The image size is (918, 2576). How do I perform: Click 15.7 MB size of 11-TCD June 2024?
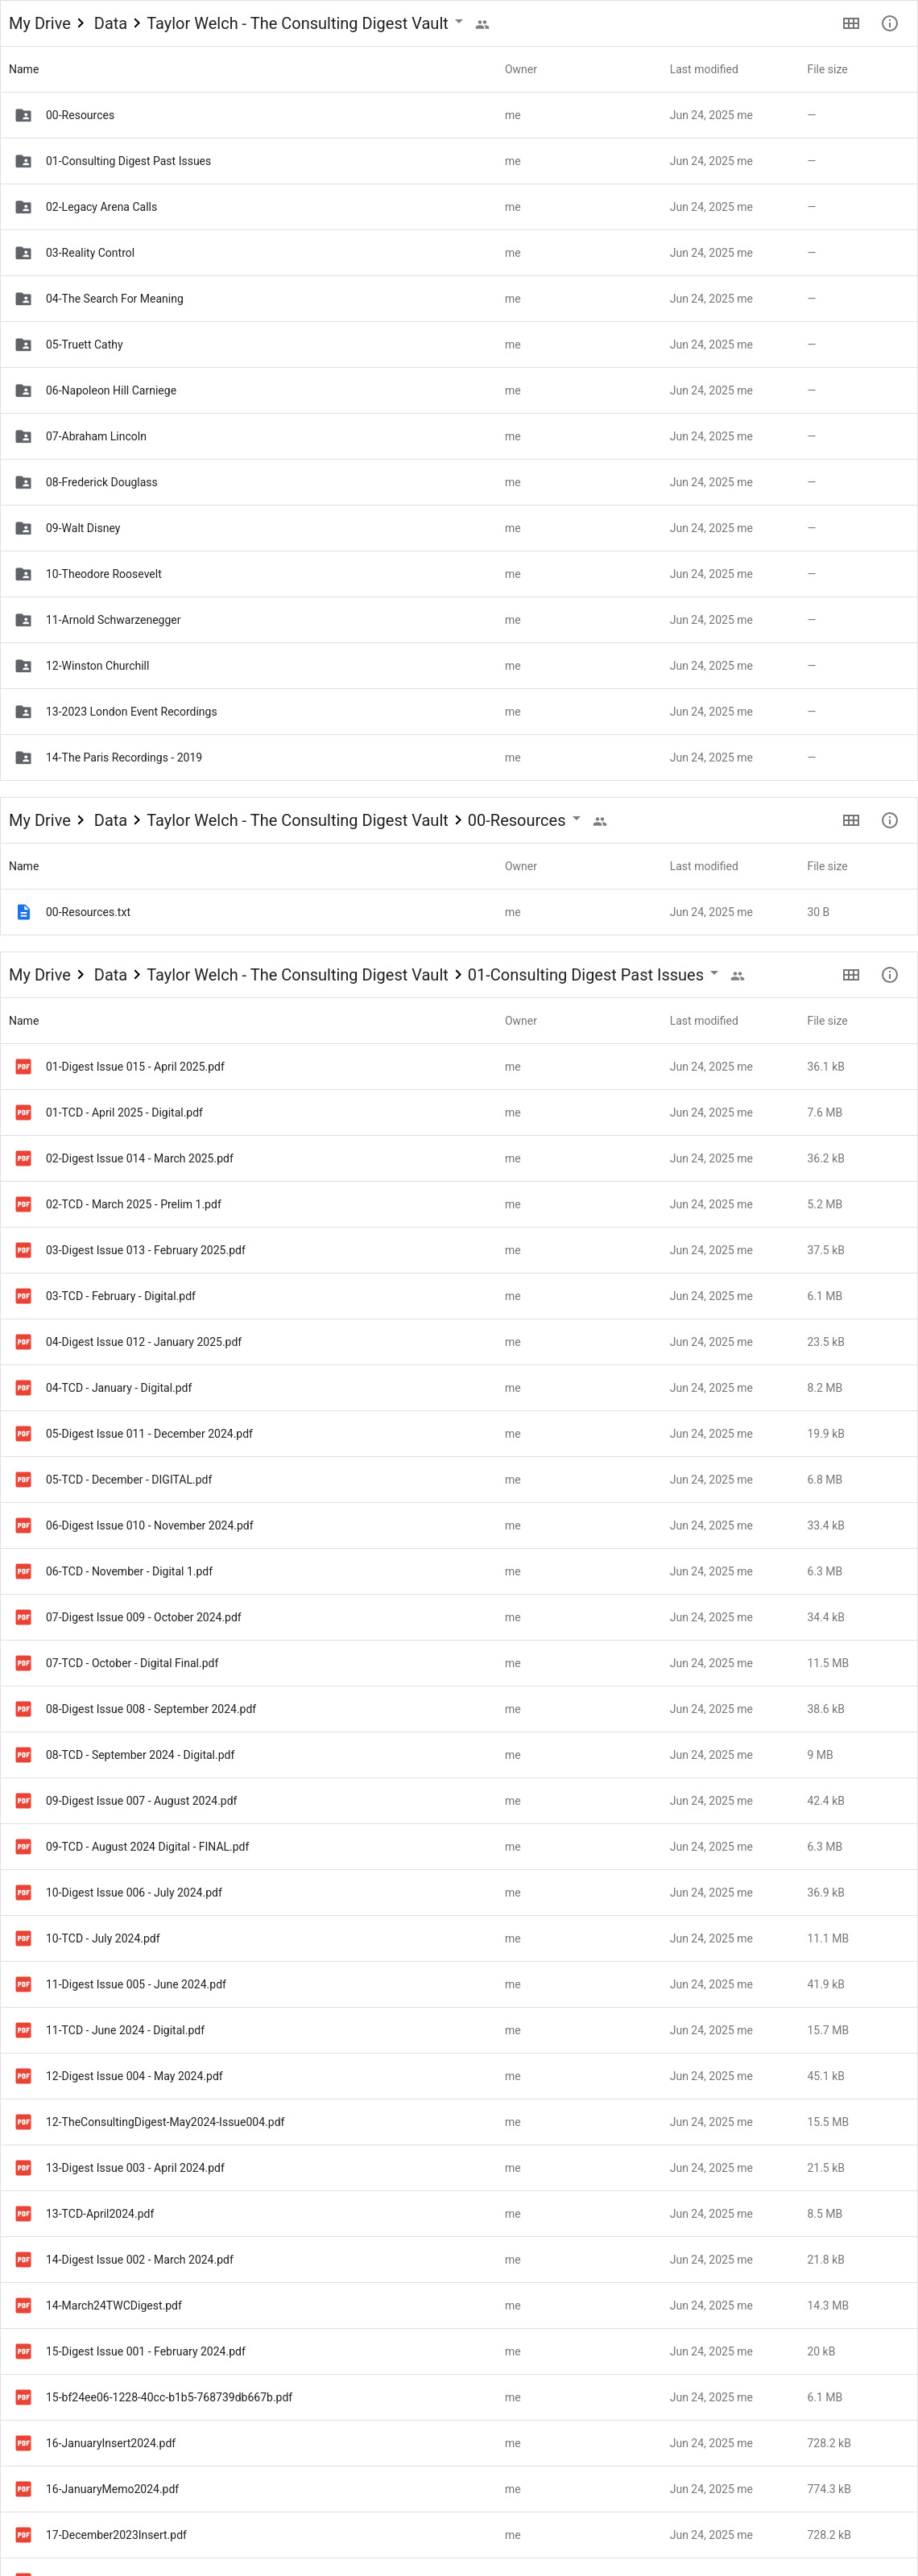pyautogui.click(x=827, y=2030)
